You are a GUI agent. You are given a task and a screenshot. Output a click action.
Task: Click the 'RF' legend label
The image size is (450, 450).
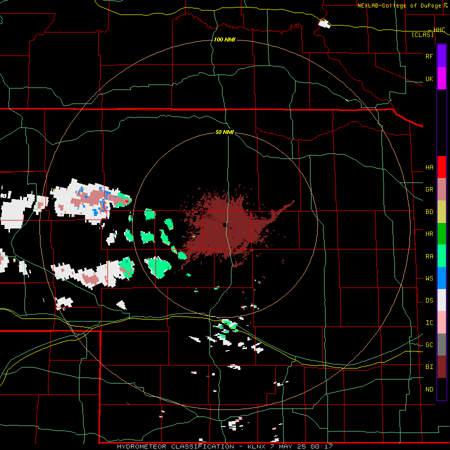click(429, 56)
